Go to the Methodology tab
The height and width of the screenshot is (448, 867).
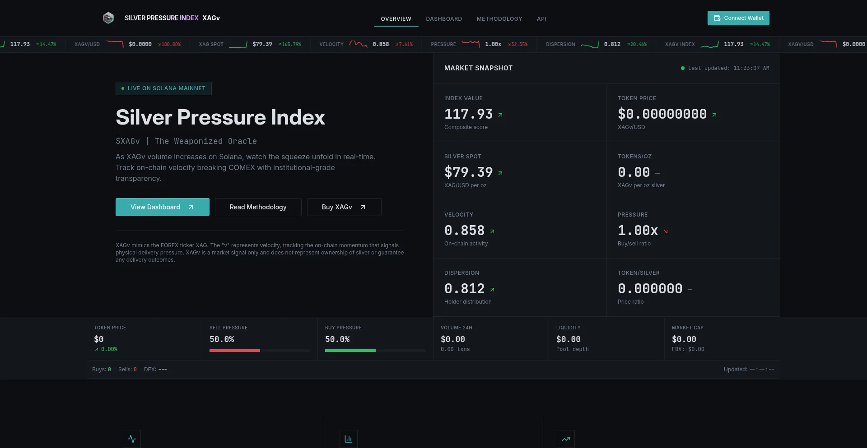(x=499, y=19)
